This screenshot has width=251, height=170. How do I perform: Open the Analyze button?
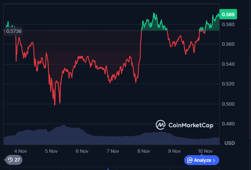coord(202,160)
